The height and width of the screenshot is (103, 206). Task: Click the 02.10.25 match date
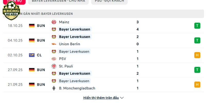click(15, 55)
